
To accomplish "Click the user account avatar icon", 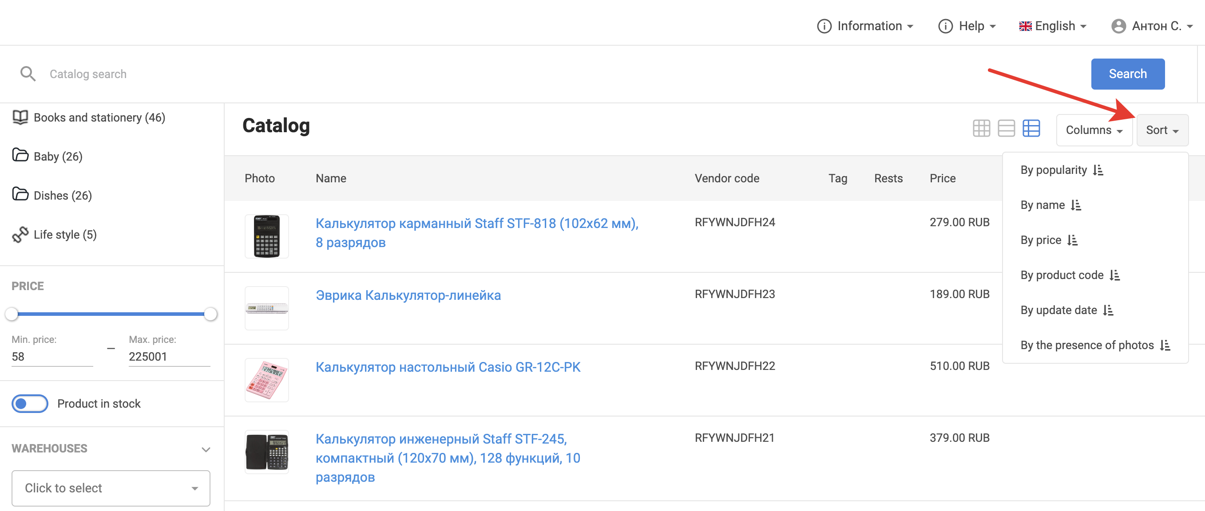I will [1118, 26].
